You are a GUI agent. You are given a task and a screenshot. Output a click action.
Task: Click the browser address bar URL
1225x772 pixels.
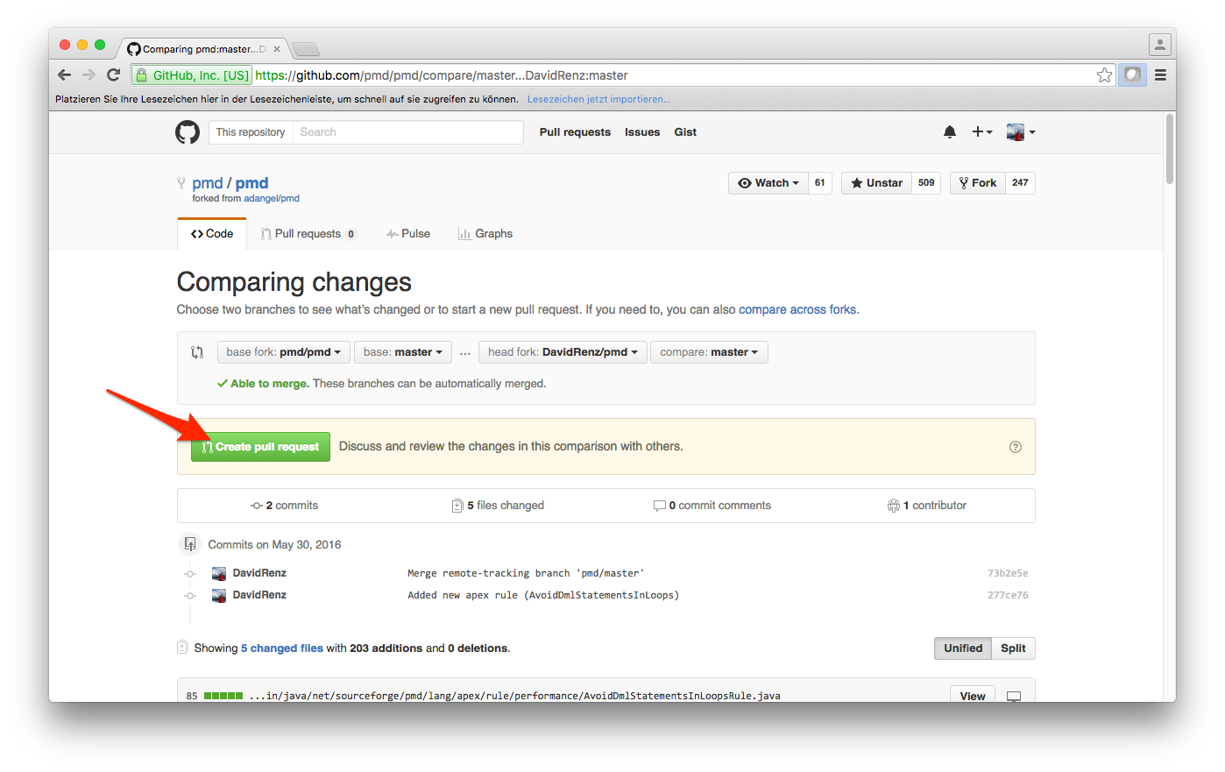(x=442, y=75)
